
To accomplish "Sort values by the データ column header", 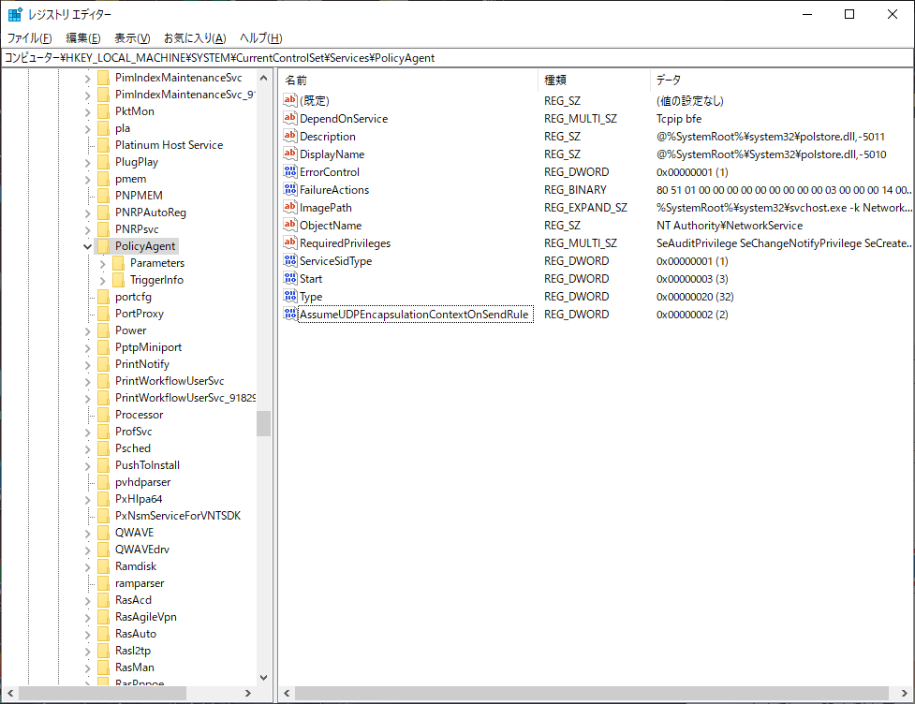I will click(x=781, y=80).
